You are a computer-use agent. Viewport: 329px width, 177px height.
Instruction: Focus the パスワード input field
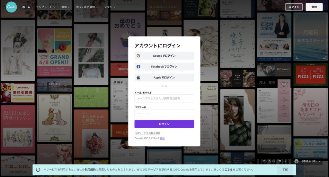[164, 113]
